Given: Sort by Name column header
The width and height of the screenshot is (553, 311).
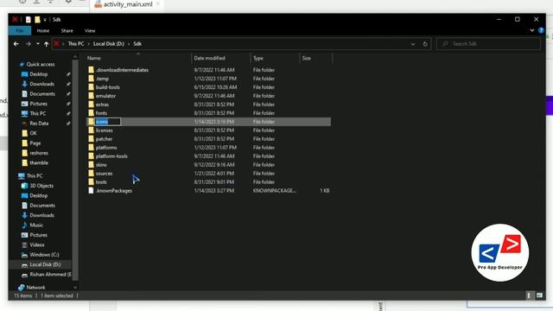Looking at the screenshot, I should click(x=94, y=58).
